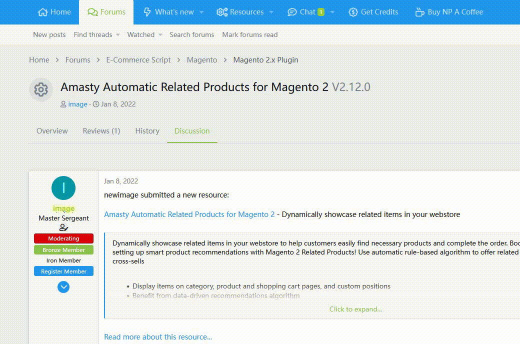
Task: Click Mark forums read link
Action: 249,34
